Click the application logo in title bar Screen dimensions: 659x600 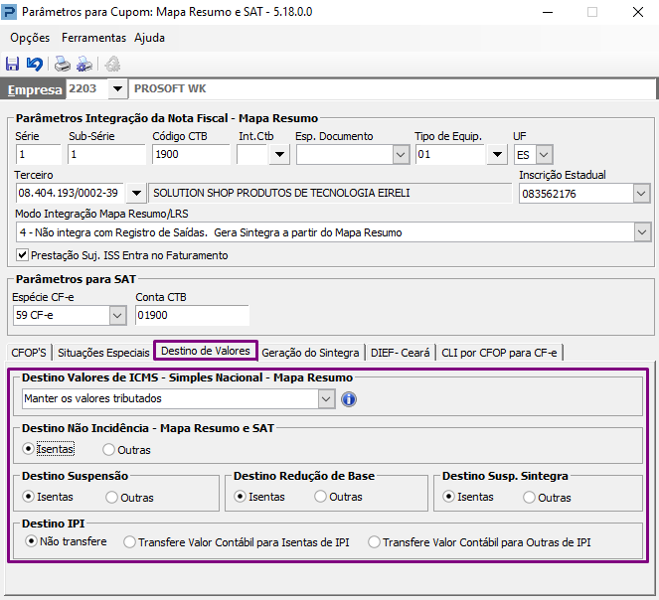pos(9,12)
